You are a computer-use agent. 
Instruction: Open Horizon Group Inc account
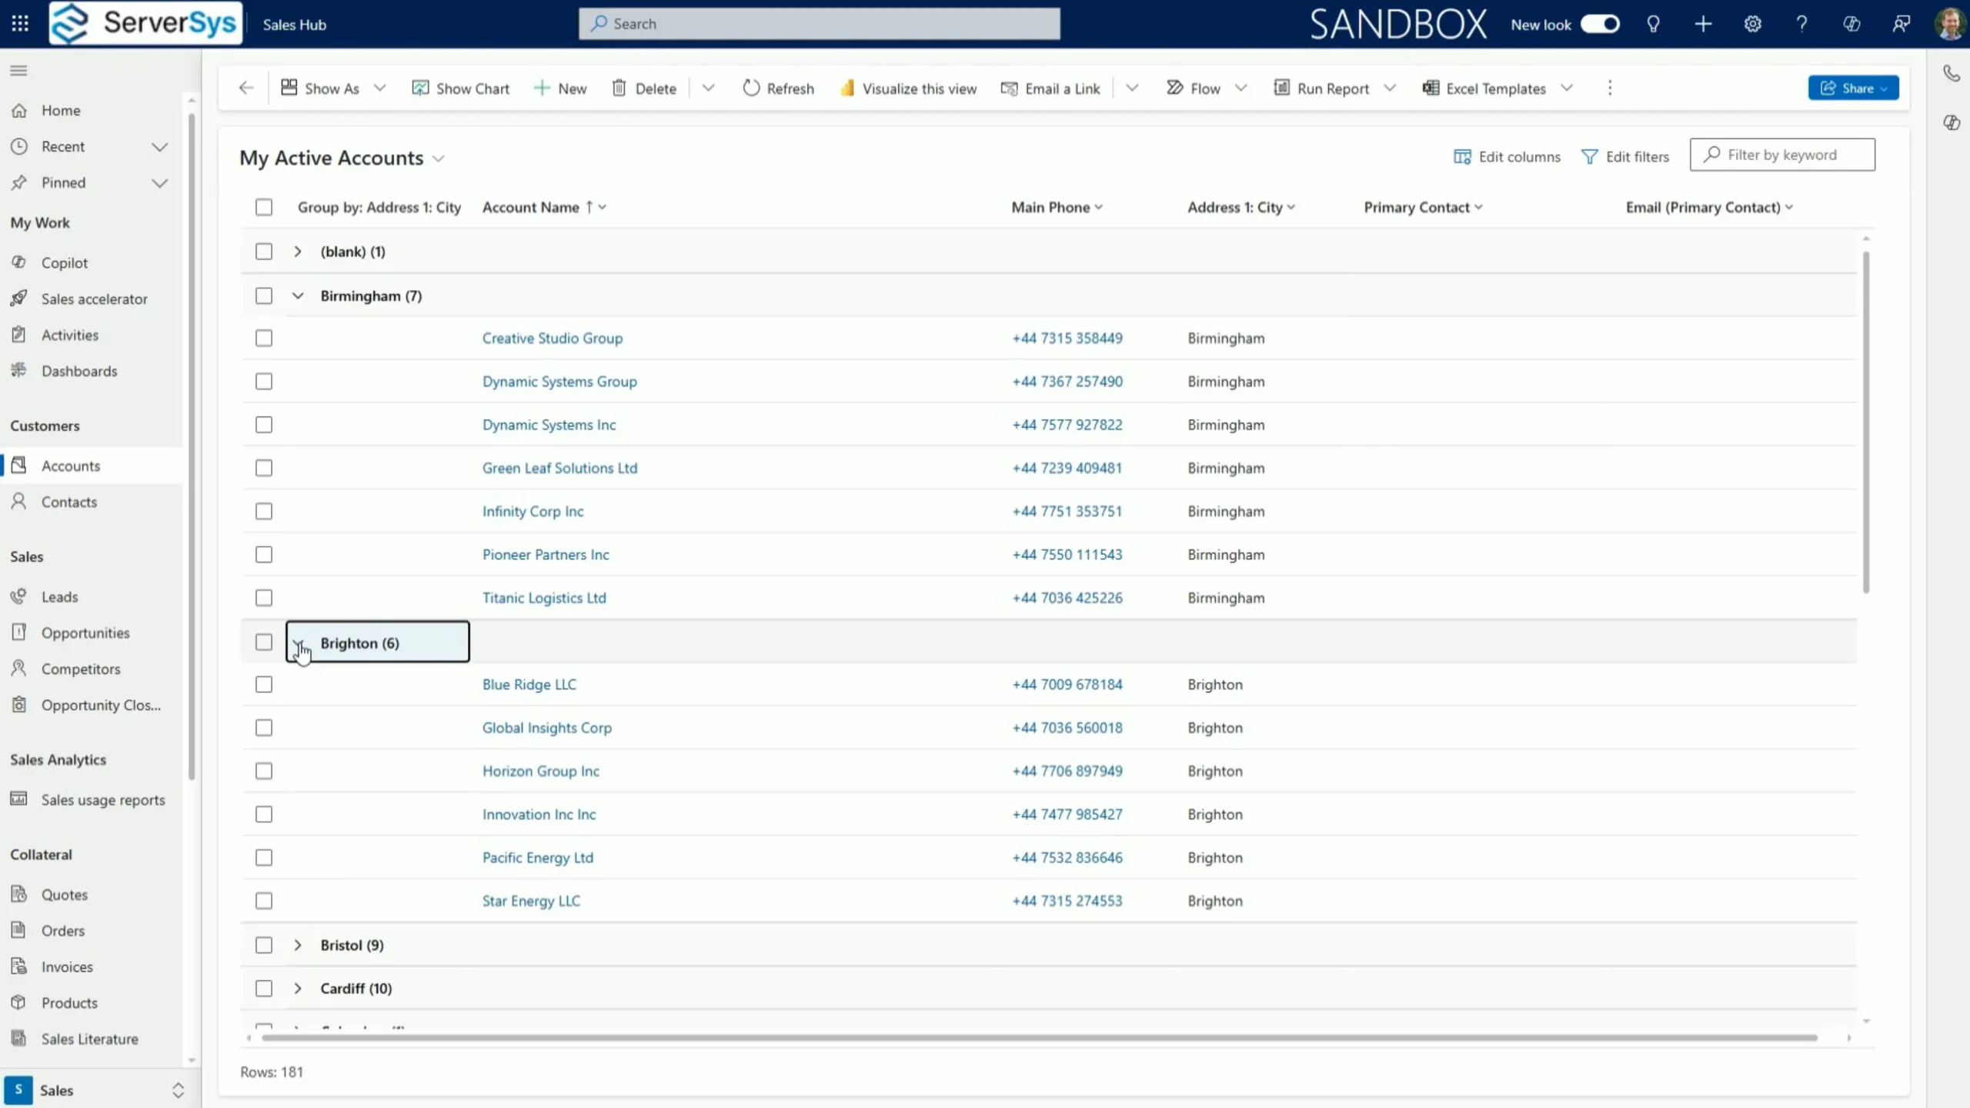tap(540, 769)
